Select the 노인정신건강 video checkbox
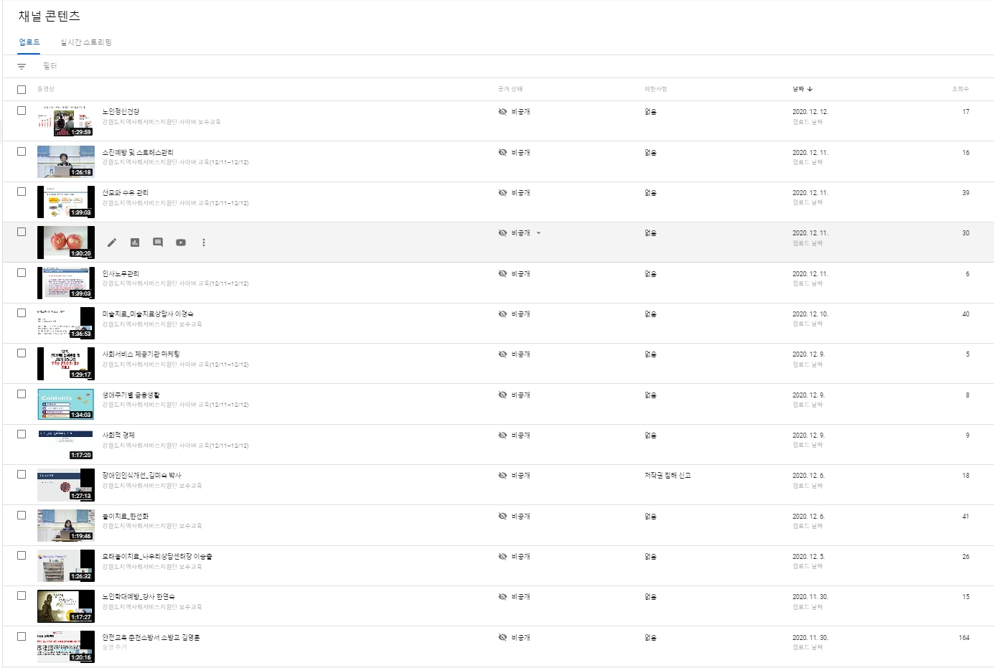This screenshot has width=994, height=668. [x=22, y=111]
